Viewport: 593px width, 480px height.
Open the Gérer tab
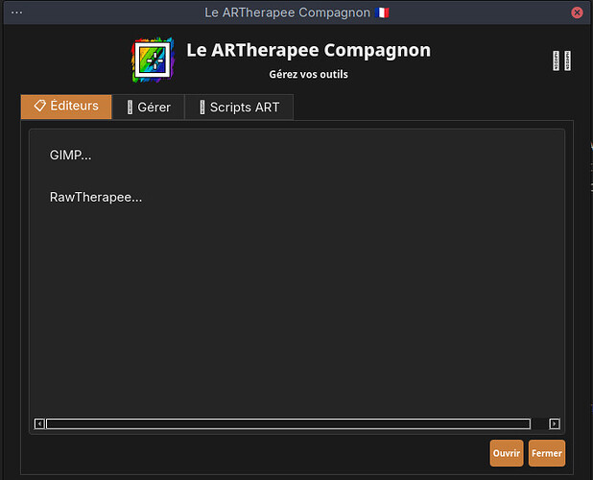148,108
